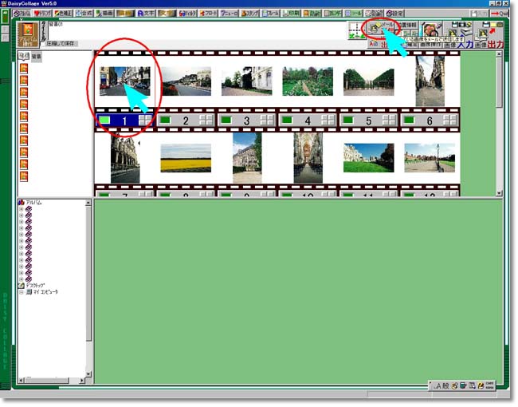Image resolution: width=518 pixels, height=407 pixels.
Task: Select the マイ コンピュータ tree node
Action: click(x=45, y=292)
